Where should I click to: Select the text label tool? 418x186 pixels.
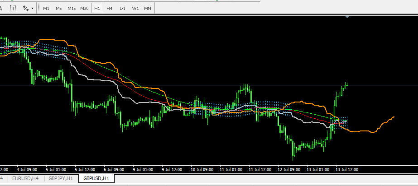[13, 8]
